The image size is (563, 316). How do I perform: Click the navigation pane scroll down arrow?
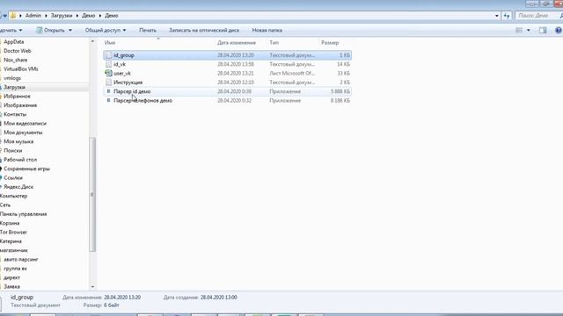tap(92, 287)
